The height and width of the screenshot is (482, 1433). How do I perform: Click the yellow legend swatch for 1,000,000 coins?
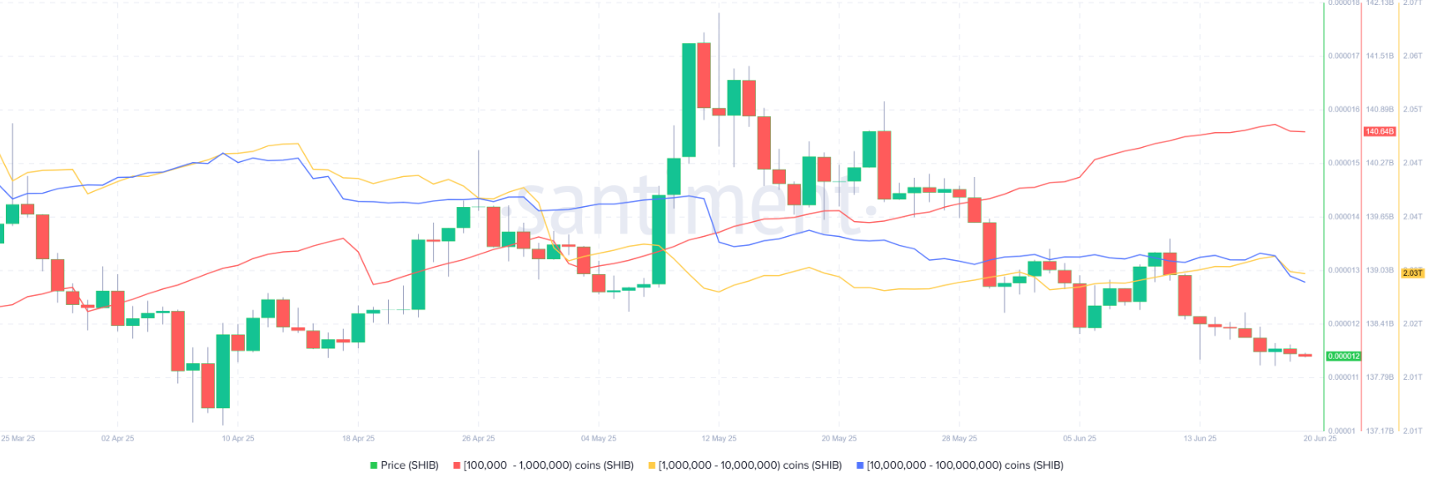[652, 465]
